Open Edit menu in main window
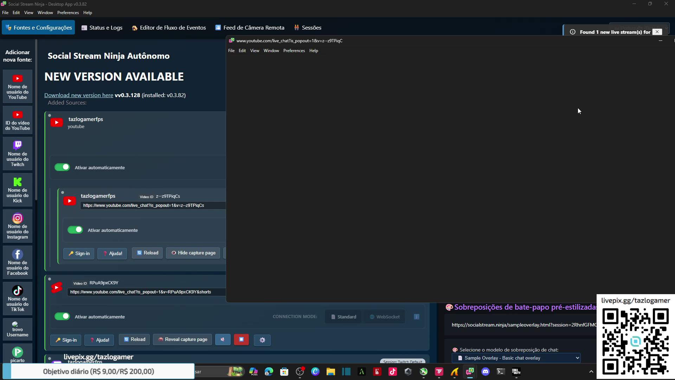The width and height of the screenshot is (675, 380). [16, 13]
